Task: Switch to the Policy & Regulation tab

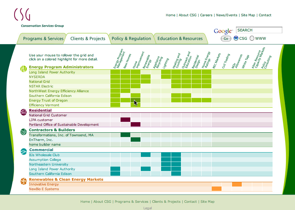Action: click(x=131, y=39)
